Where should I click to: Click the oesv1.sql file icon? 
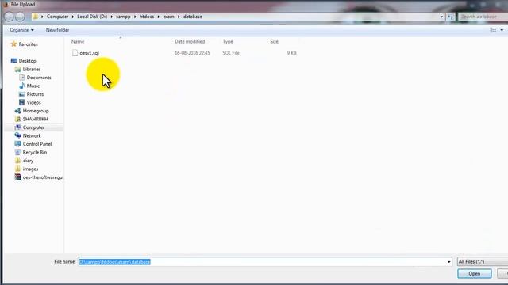(75, 53)
